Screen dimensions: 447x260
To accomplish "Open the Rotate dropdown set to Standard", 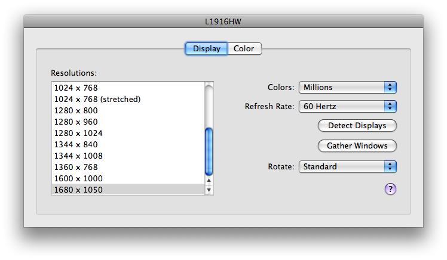I will pos(348,167).
